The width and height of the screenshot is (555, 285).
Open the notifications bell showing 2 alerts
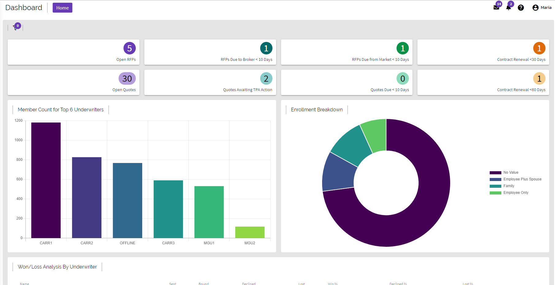point(509,7)
